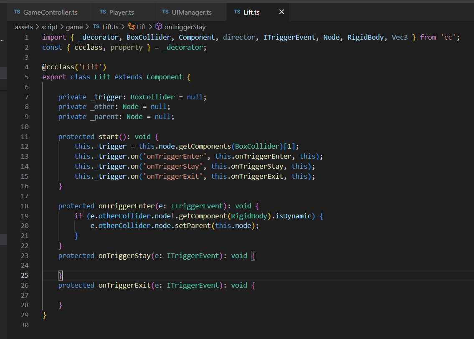Click 'ITriggerEvent' in the import statement

289,37
